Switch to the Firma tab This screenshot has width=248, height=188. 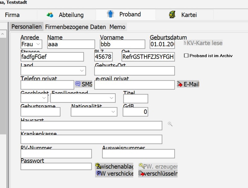tap(12, 15)
